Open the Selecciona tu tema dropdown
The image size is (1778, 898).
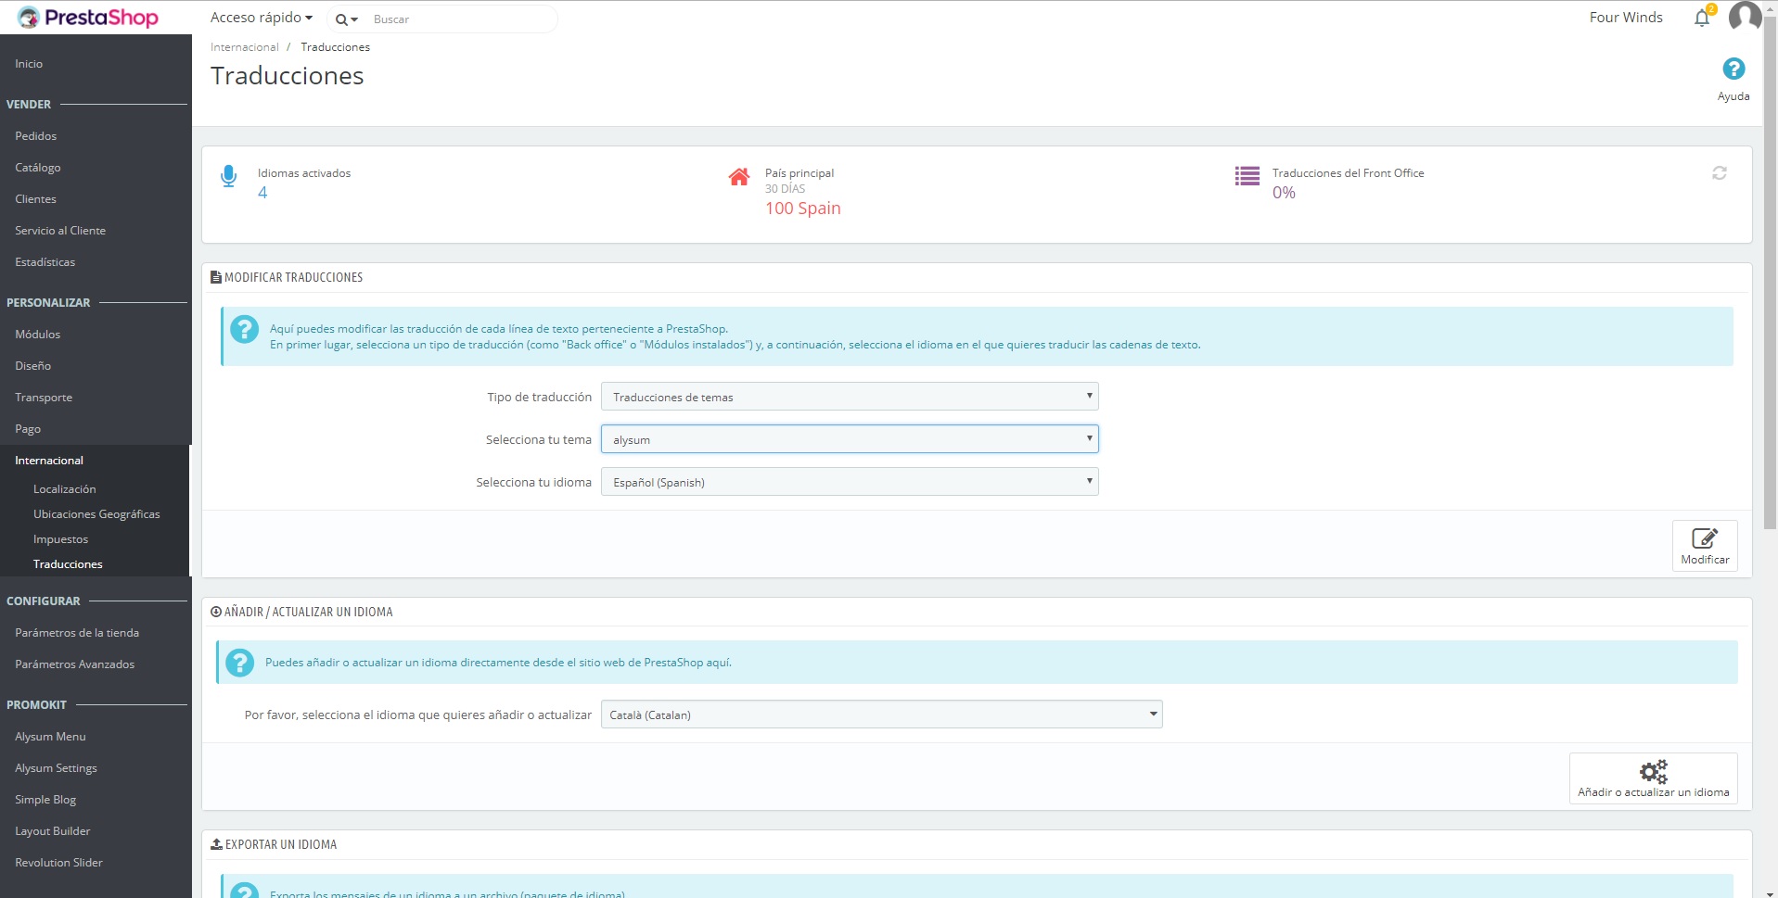tap(850, 439)
